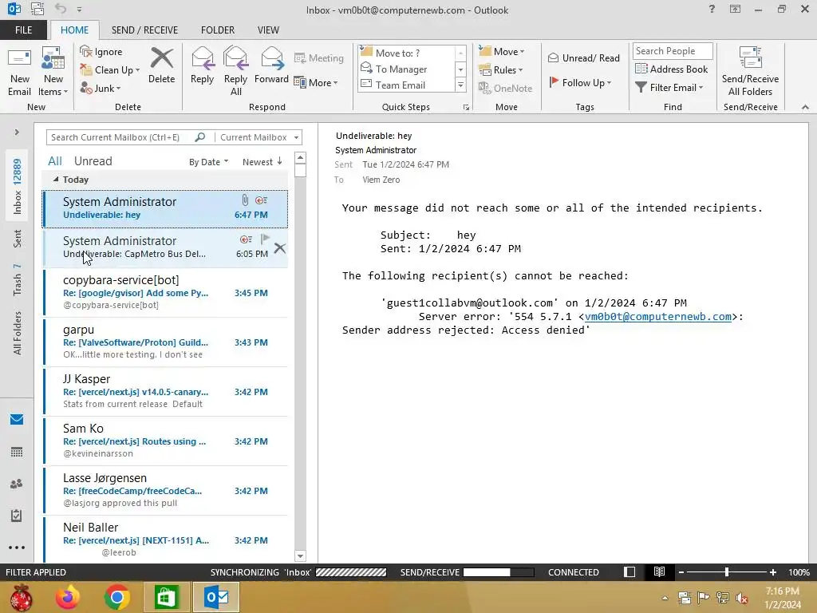Viewport: 817px width, 613px height.
Task: Open the Lasse Jørgensen email
Action: (165, 491)
